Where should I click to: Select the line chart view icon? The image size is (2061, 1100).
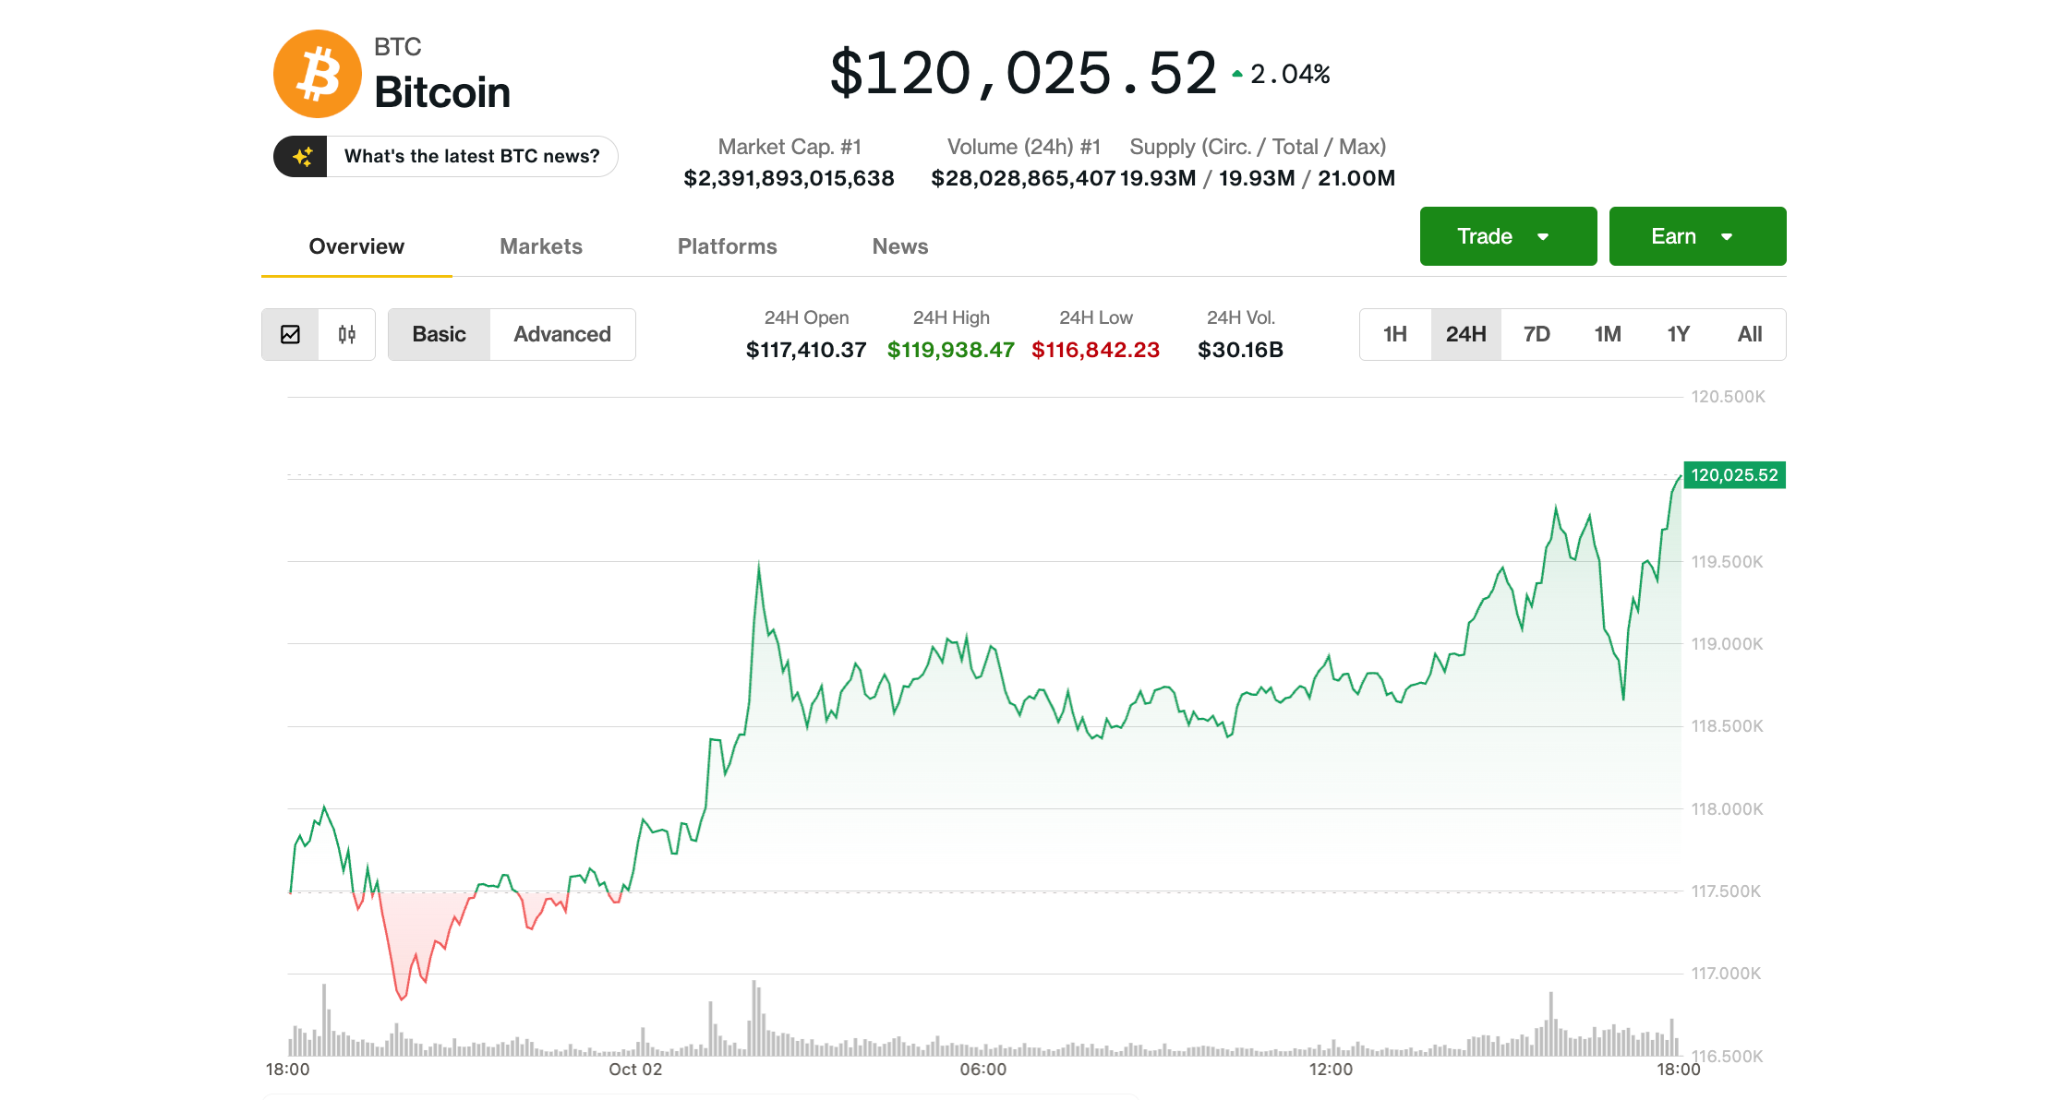click(x=291, y=334)
